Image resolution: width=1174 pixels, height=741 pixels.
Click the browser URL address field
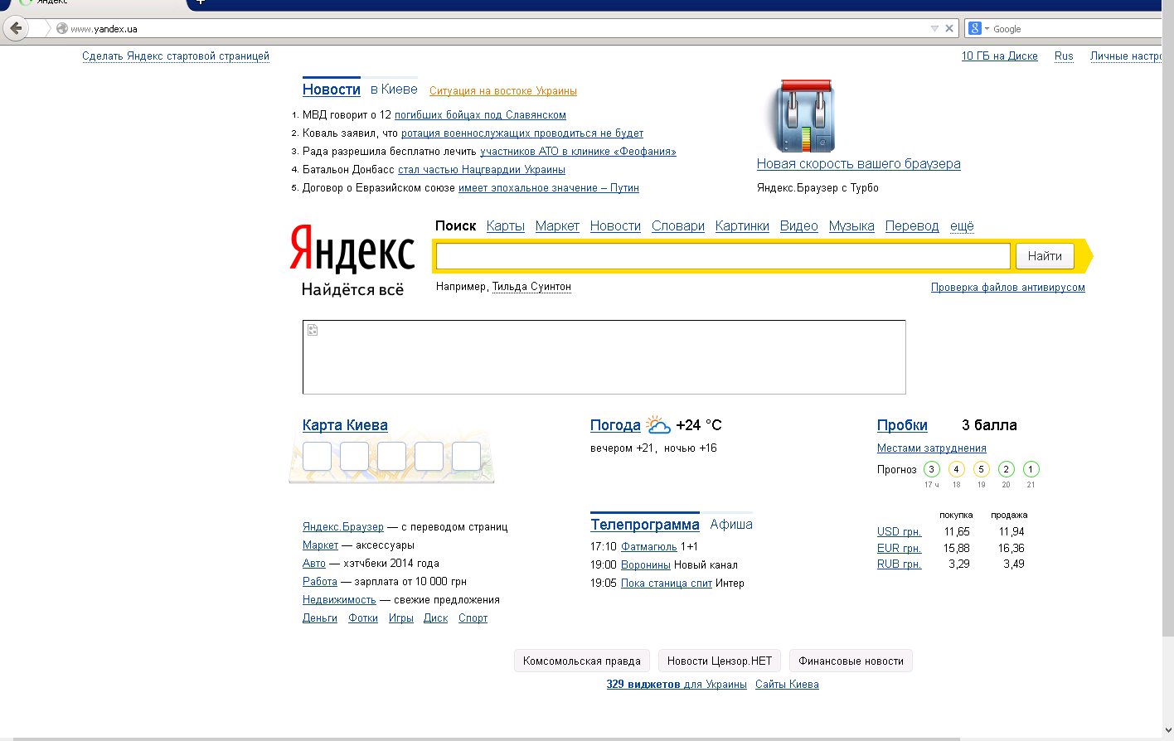pos(497,28)
